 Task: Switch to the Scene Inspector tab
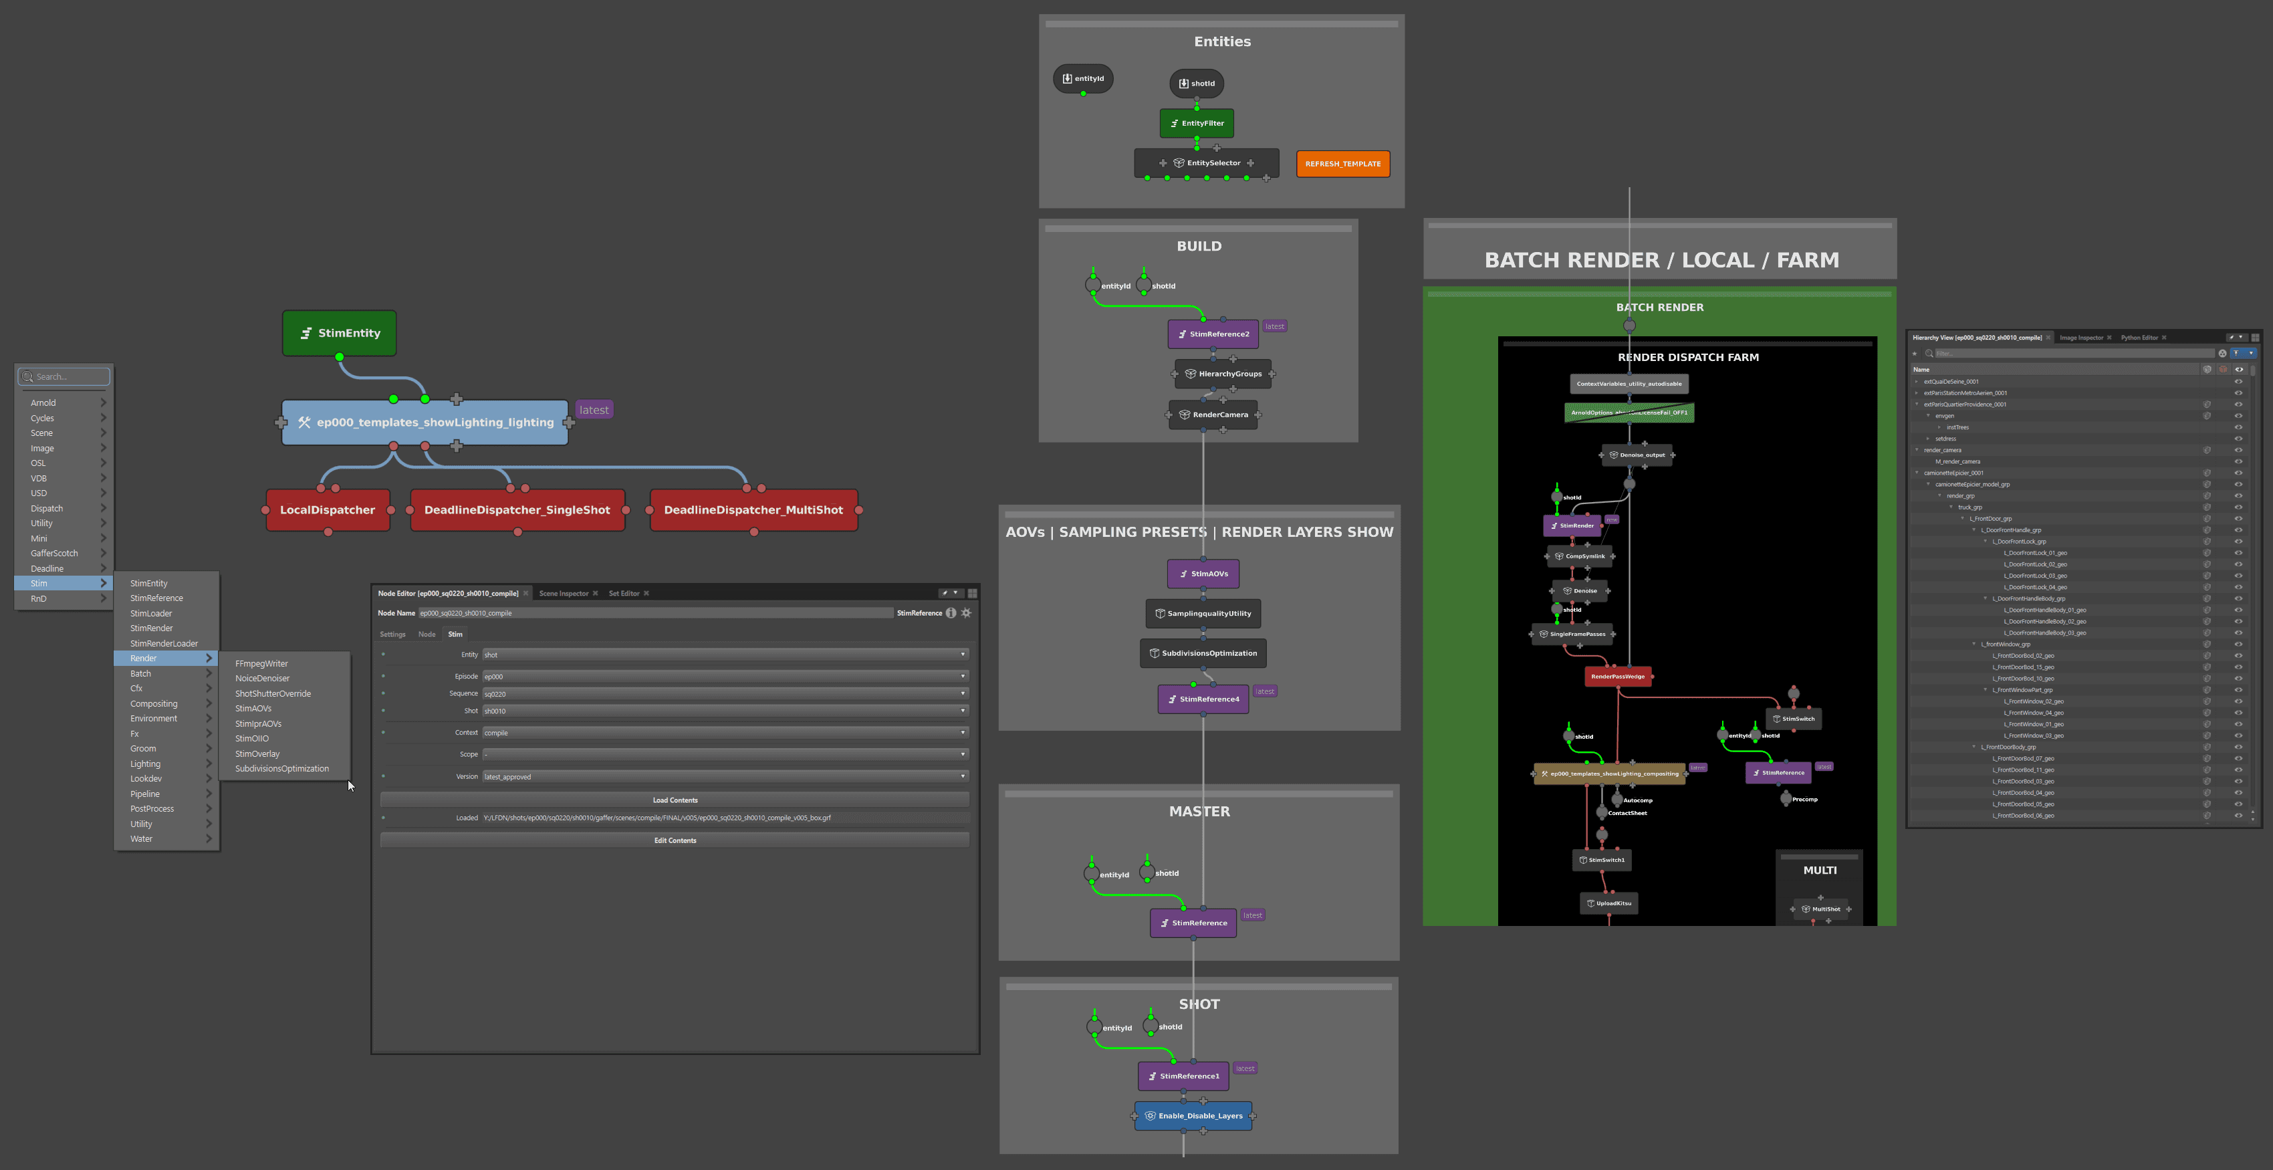coord(564,594)
